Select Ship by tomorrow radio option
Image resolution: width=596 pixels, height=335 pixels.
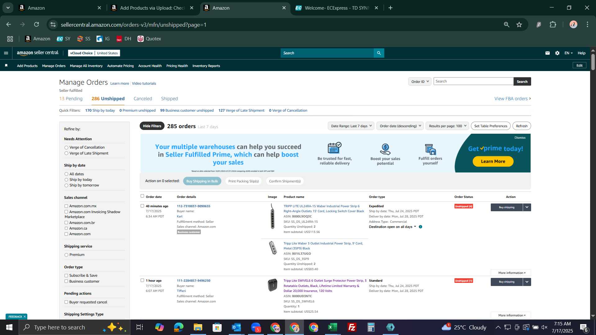click(66, 185)
